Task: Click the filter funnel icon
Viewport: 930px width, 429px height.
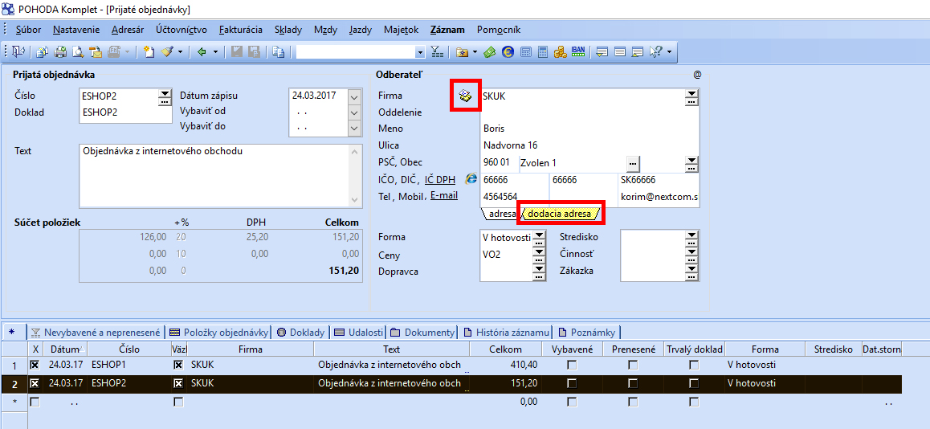Action: [437, 51]
